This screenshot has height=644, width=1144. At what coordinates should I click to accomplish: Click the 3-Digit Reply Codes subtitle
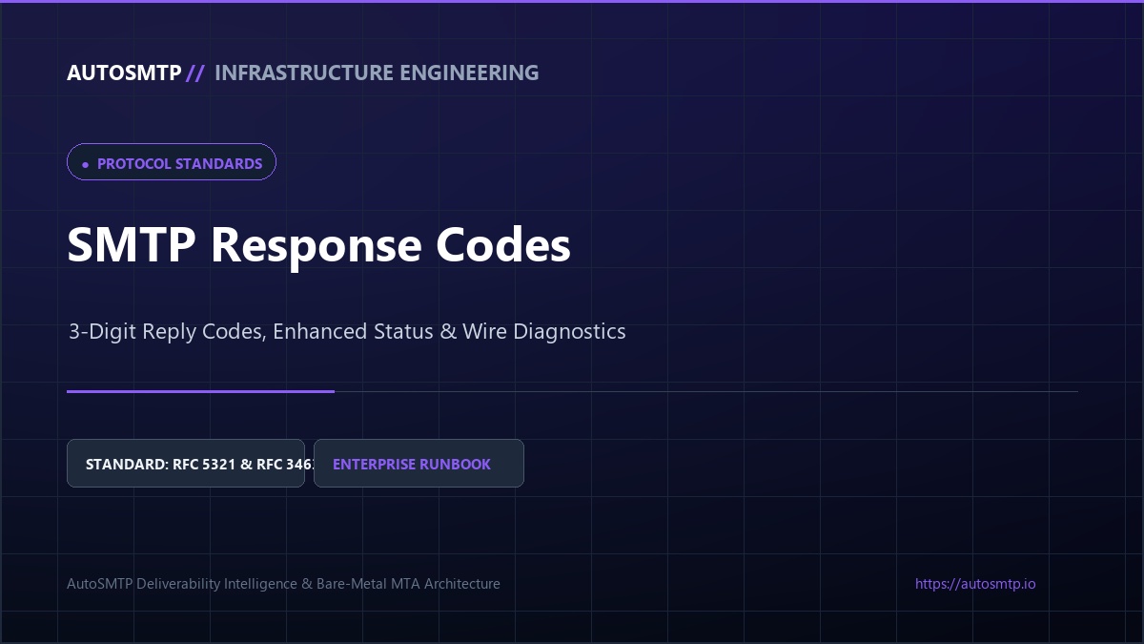(347, 332)
